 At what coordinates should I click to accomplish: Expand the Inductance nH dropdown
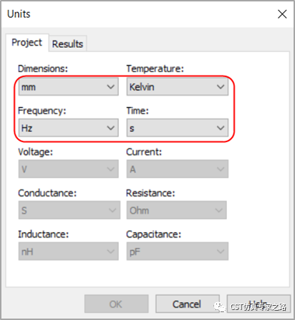69,251
